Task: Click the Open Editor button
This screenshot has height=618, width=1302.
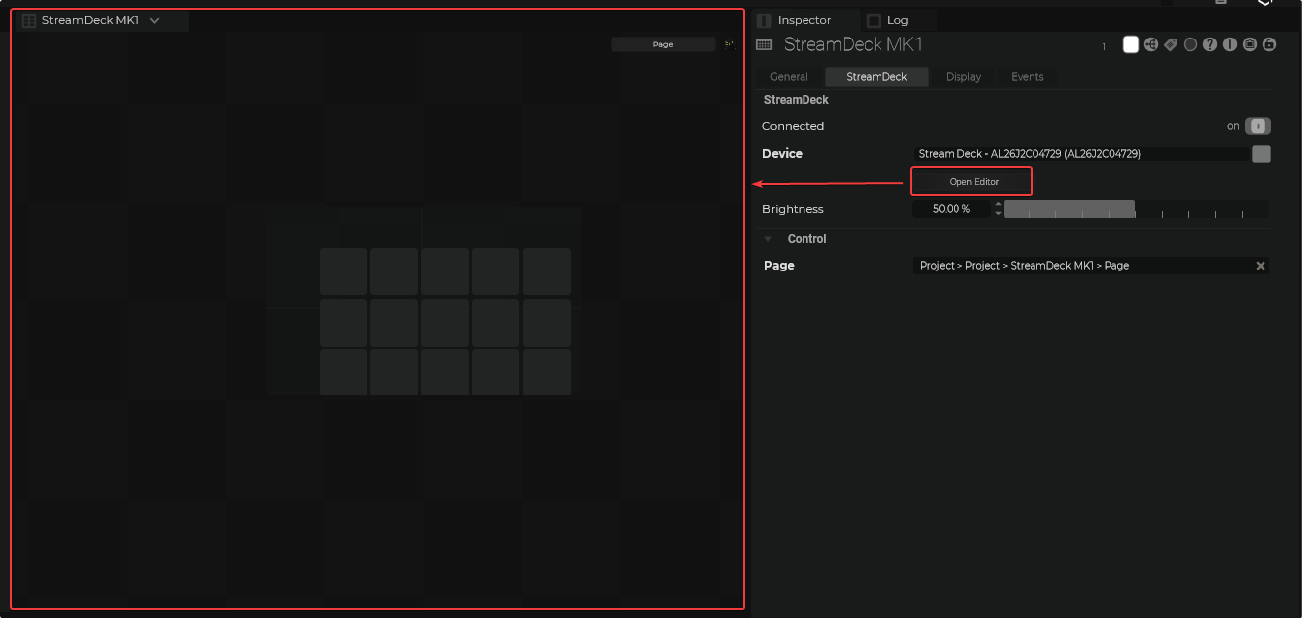Action: coord(973,182)
